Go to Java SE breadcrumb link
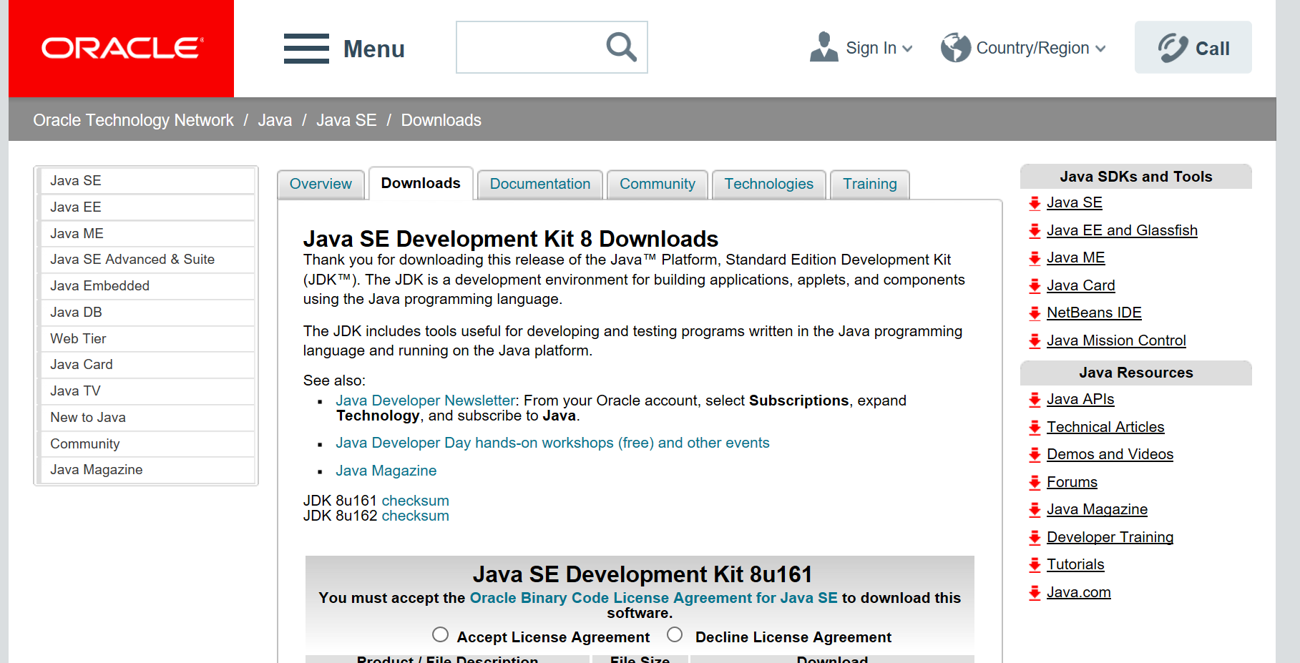The width and height of the screenshot is (1300, 663). [x=346, y=120]
